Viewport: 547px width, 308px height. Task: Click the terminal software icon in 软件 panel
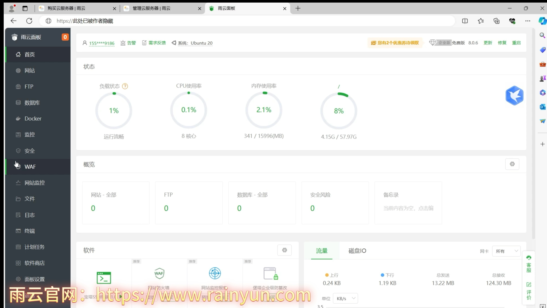click(104, 278)
